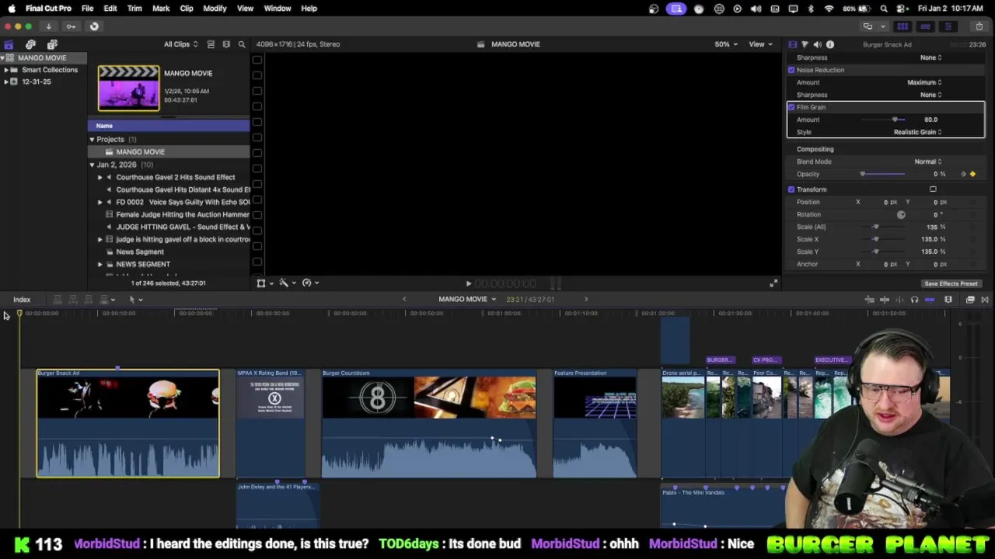Open the Window menu
The height and width of the screenshot is (559, 995).
click(x=278, y=9)
